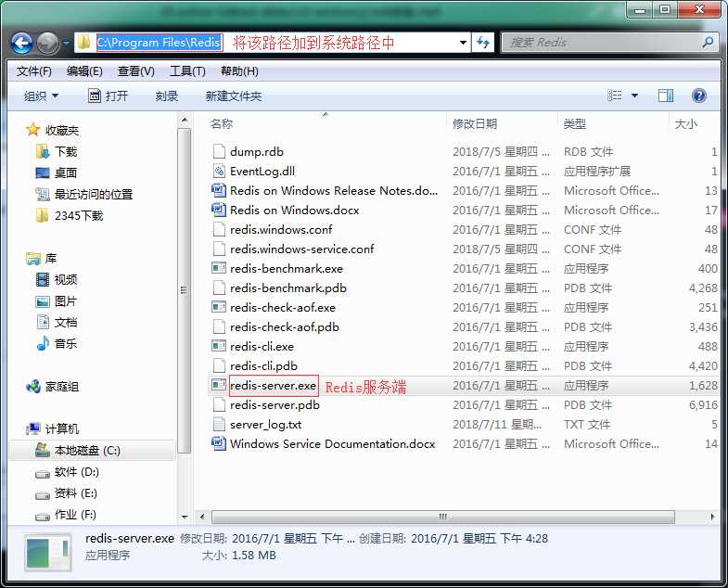Open the 帮助(H) menu
Image resolution: width=728 pixels, height=588 pixels.
239,71
